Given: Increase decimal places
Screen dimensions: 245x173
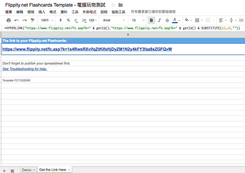Looking at the screenshot, I should click(84, 21).
